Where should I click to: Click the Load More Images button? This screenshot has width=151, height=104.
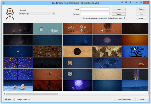click(x=125, y=99)
